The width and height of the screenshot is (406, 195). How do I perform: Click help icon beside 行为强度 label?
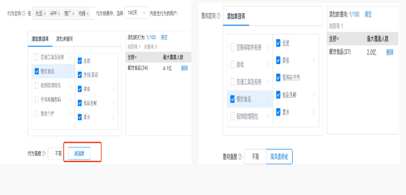click(x=43, y=154)
